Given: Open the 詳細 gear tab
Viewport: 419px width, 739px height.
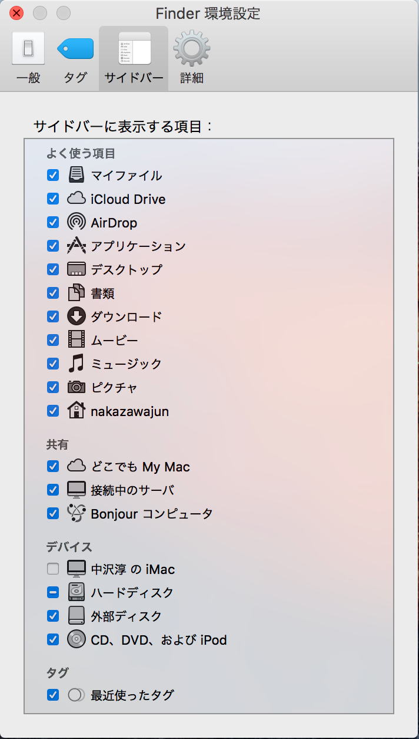Looking at the screenshot, I should click(x=192, y=58).
